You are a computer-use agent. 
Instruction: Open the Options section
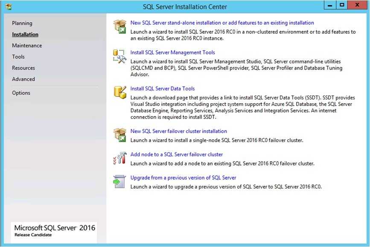(21, 93)
